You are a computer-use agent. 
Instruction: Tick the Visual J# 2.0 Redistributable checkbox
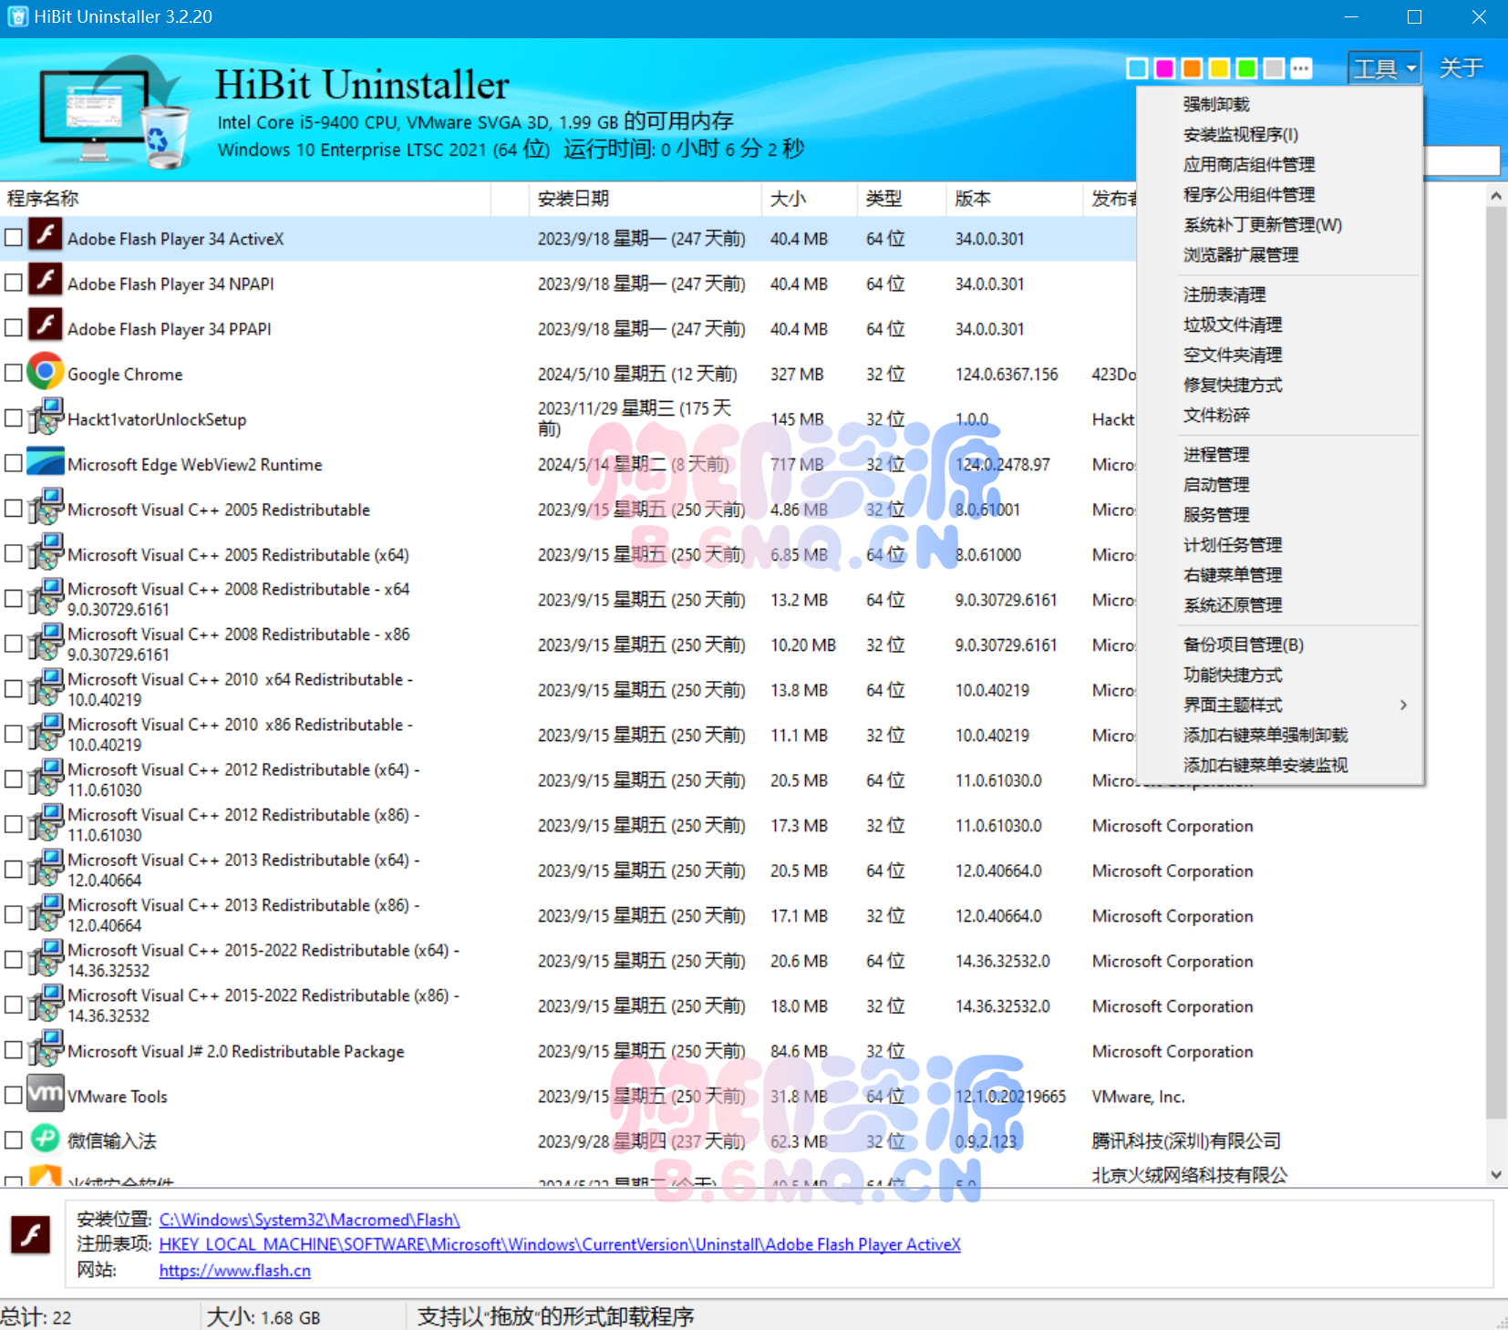14,1050
